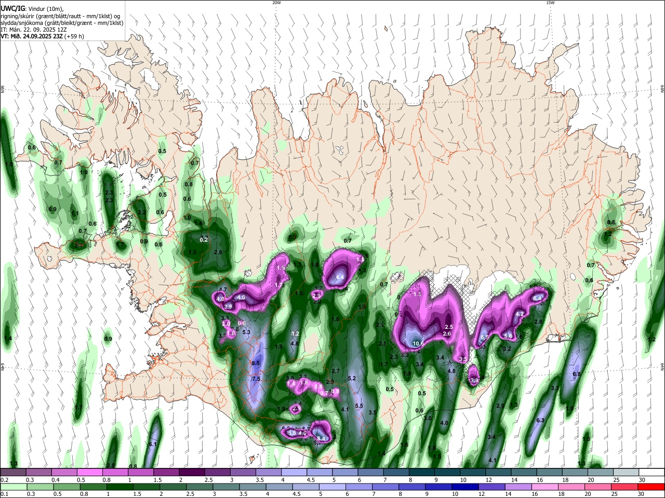Viewport: 665px width, 498px height.
Task: Select the 4.2 value in the eastern purple patch
Action: pos(520,314)
